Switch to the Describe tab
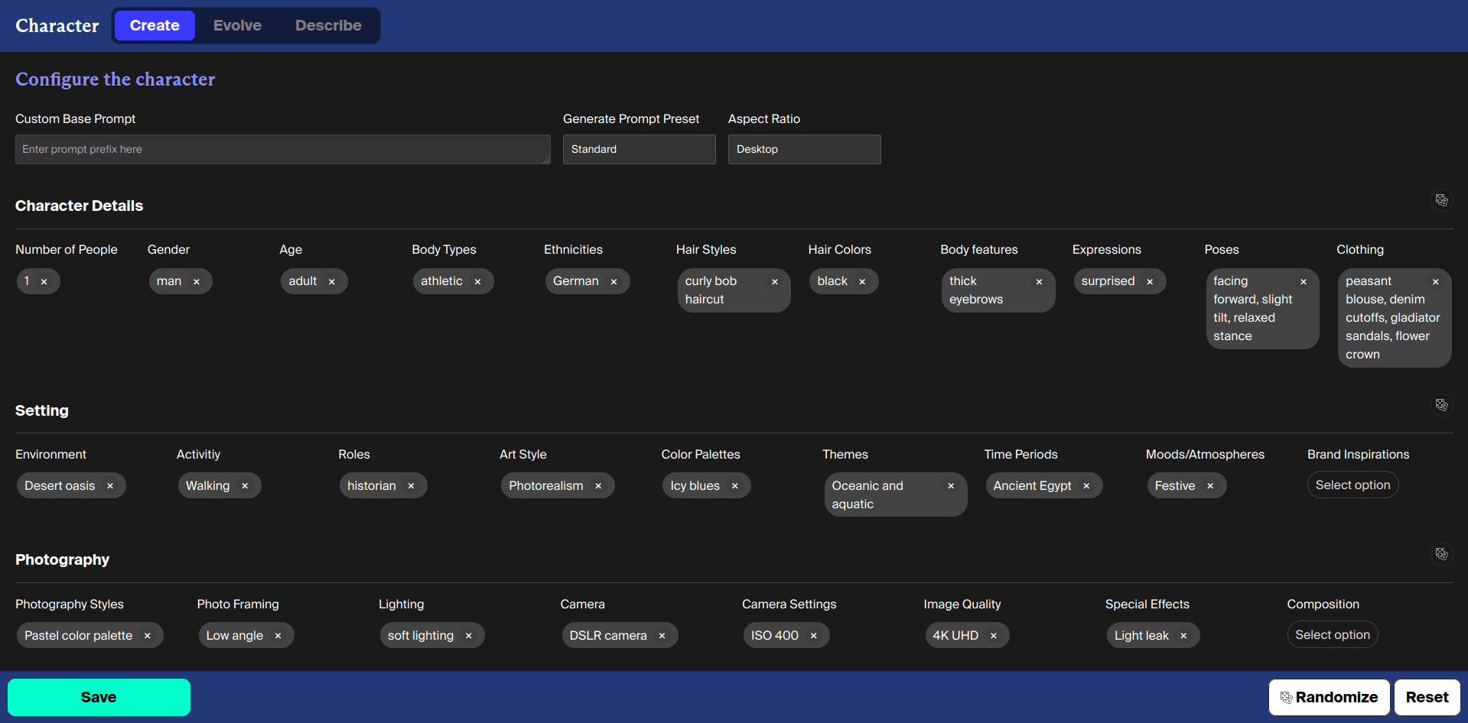 point(328,25)
